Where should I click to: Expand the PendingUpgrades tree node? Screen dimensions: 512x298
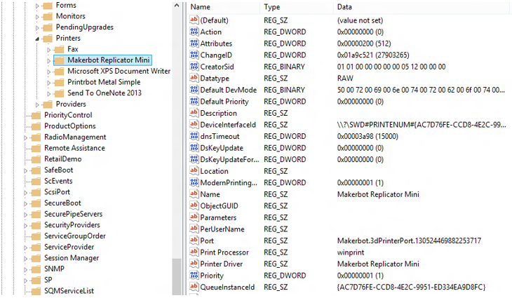point(37,28)
